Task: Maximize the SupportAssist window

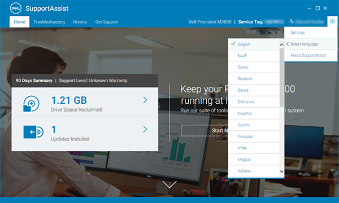Action: 318,8
